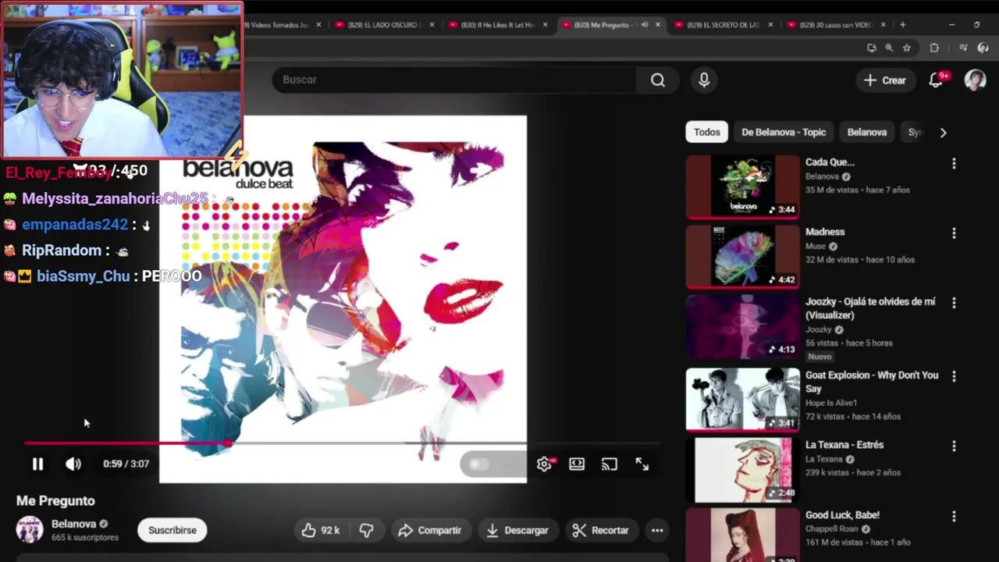Select the Todos filter chip
Screen dimensions: 999x562
(x=707, y=132)
